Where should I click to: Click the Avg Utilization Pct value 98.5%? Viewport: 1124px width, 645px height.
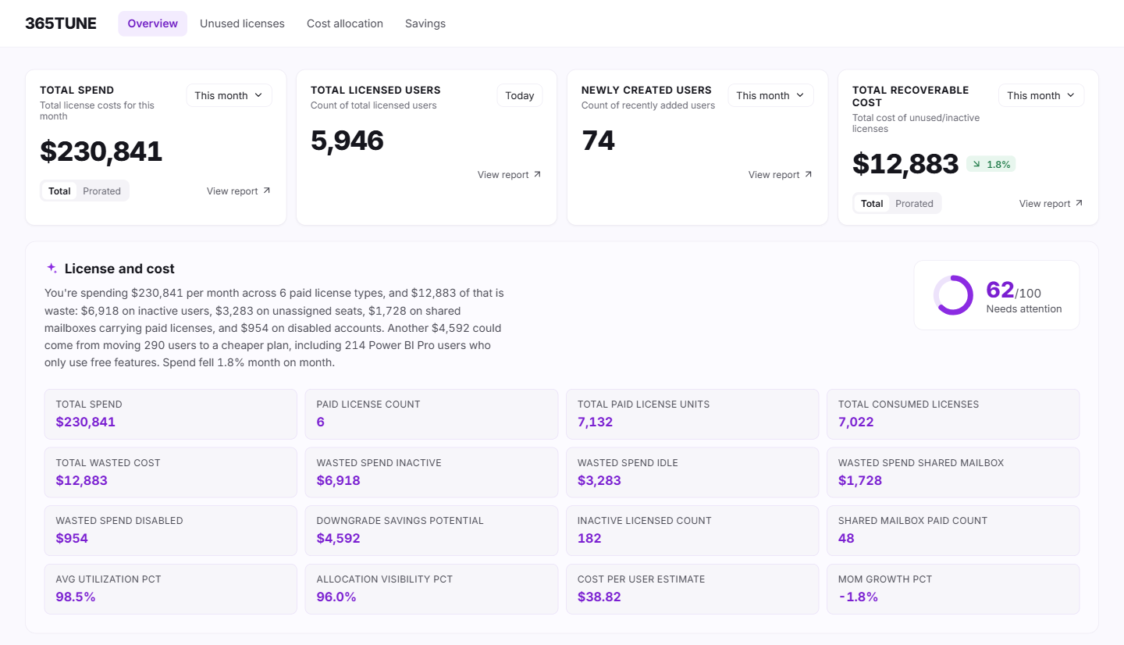coord(76,597)
